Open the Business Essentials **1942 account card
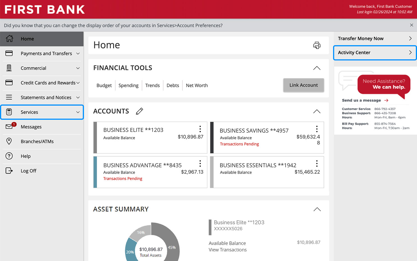 (267, 172)
